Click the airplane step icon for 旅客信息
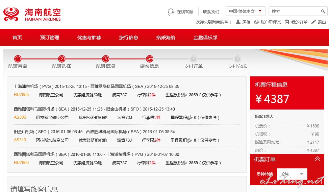 [x=149, y=59]
